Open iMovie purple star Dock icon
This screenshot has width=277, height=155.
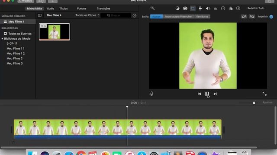pyautogui.click(x=215, y=153)
